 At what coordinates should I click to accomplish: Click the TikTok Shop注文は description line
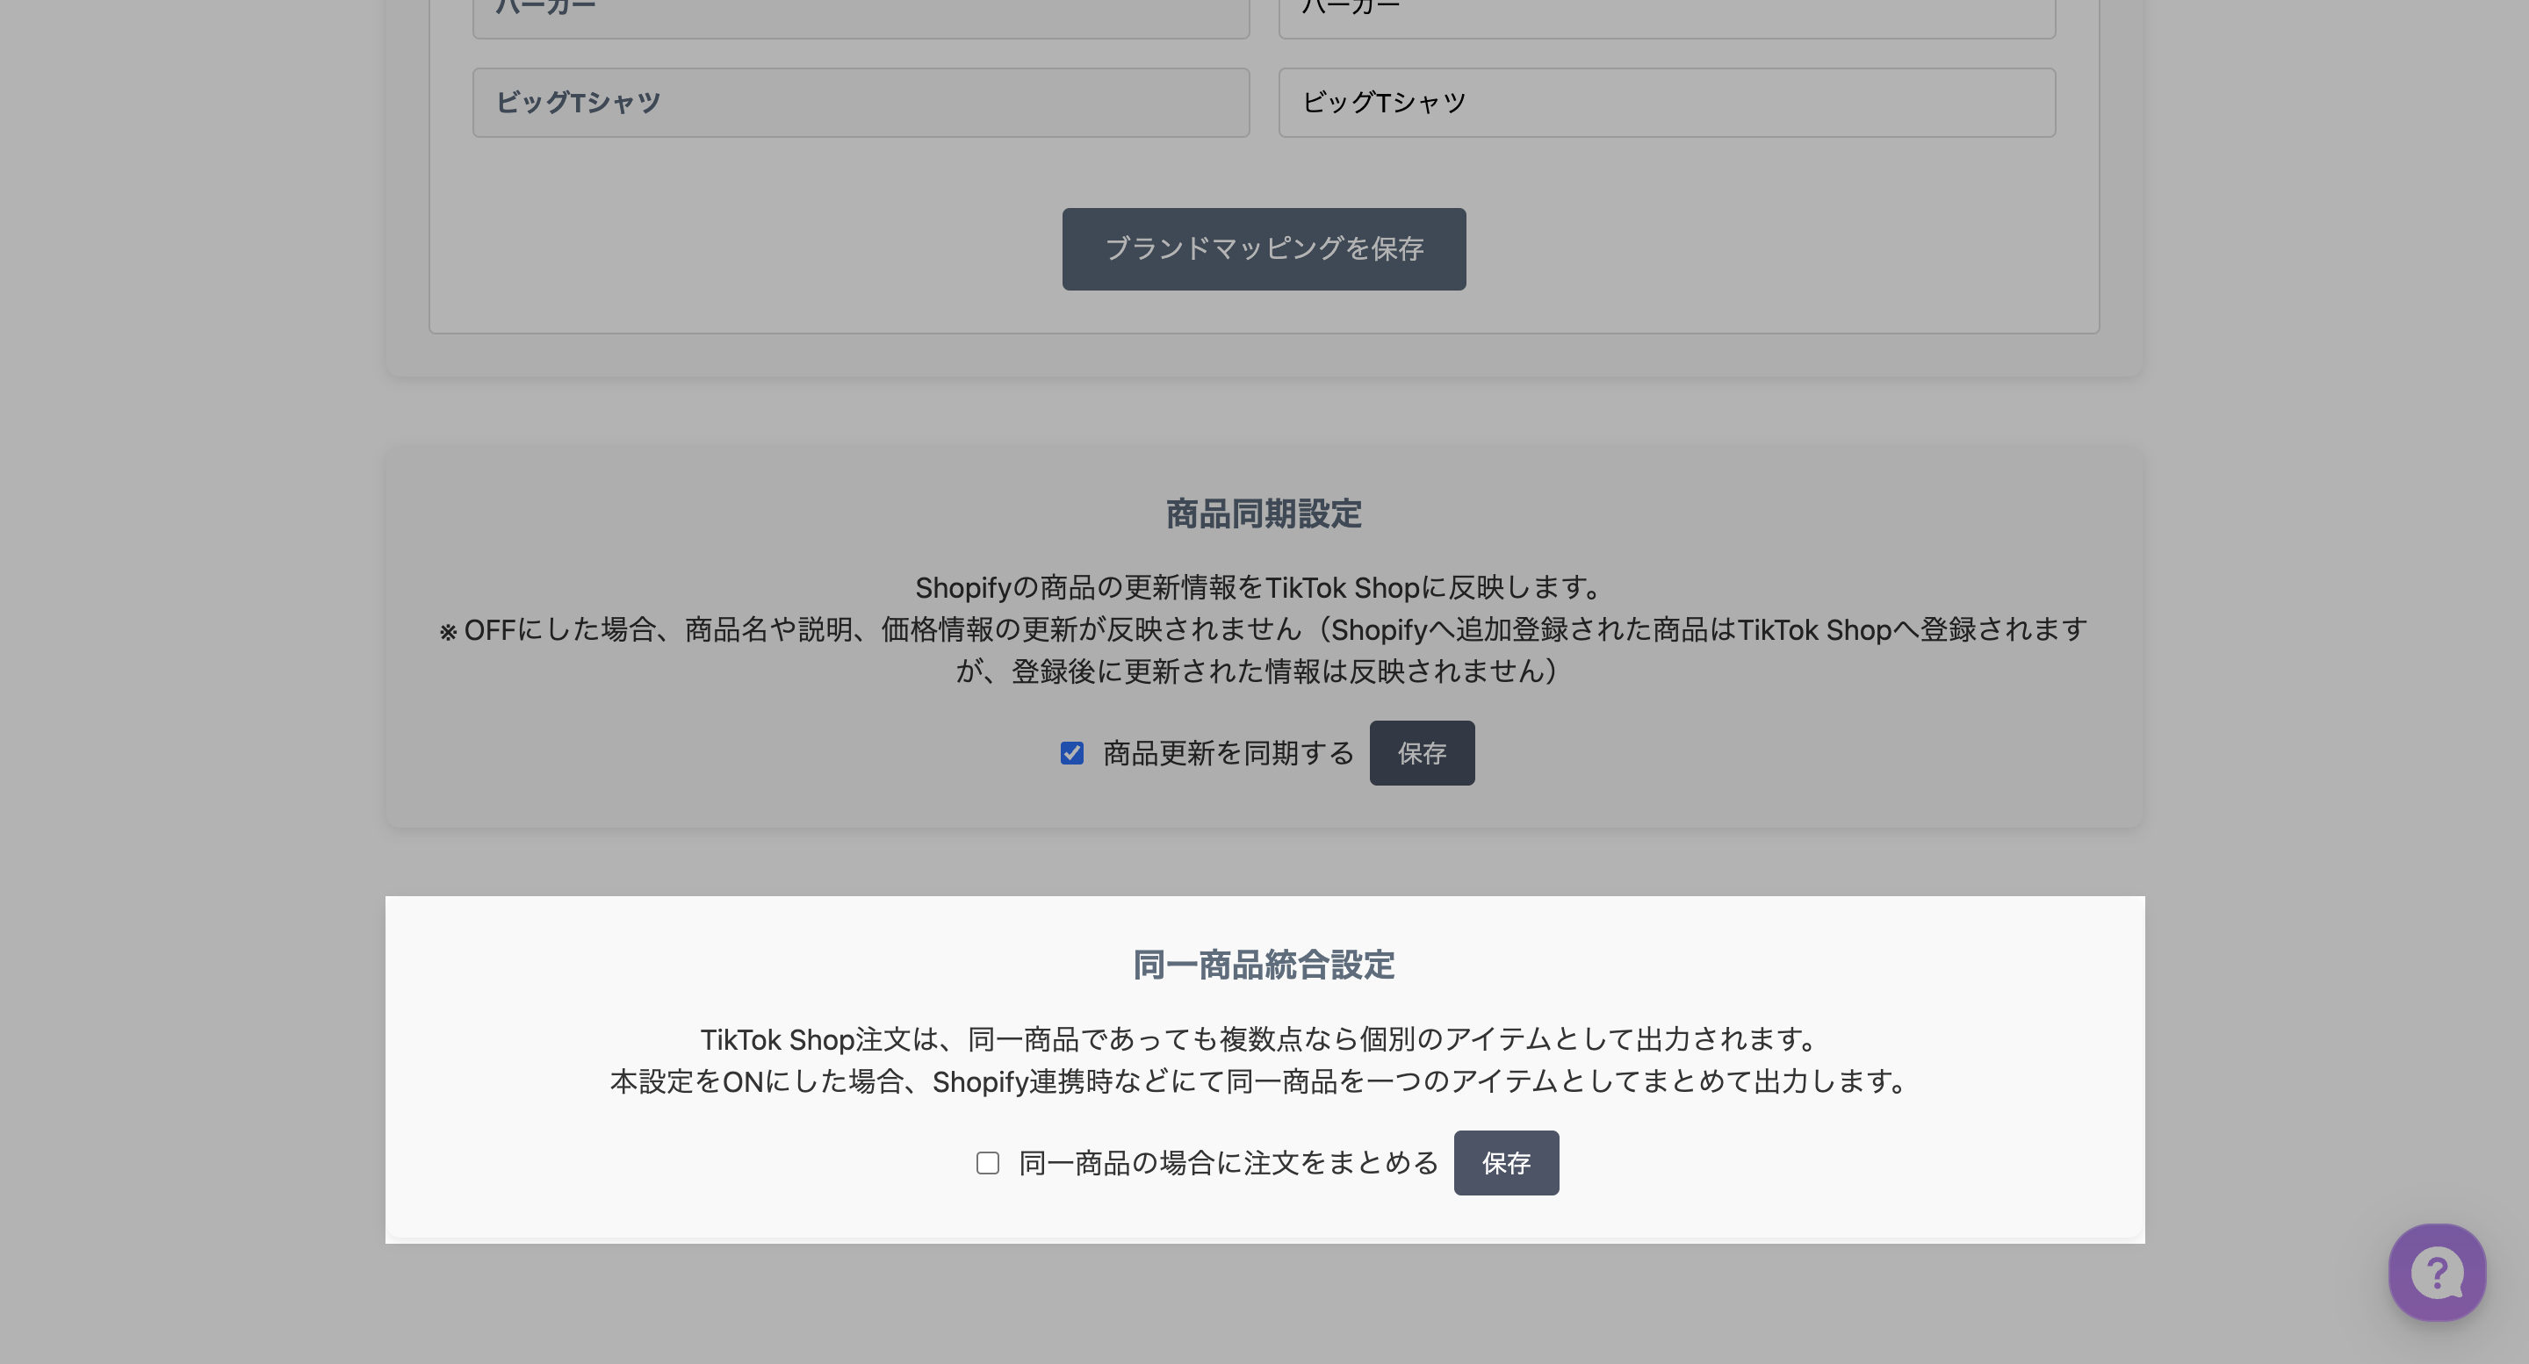coord(1258,1039)
